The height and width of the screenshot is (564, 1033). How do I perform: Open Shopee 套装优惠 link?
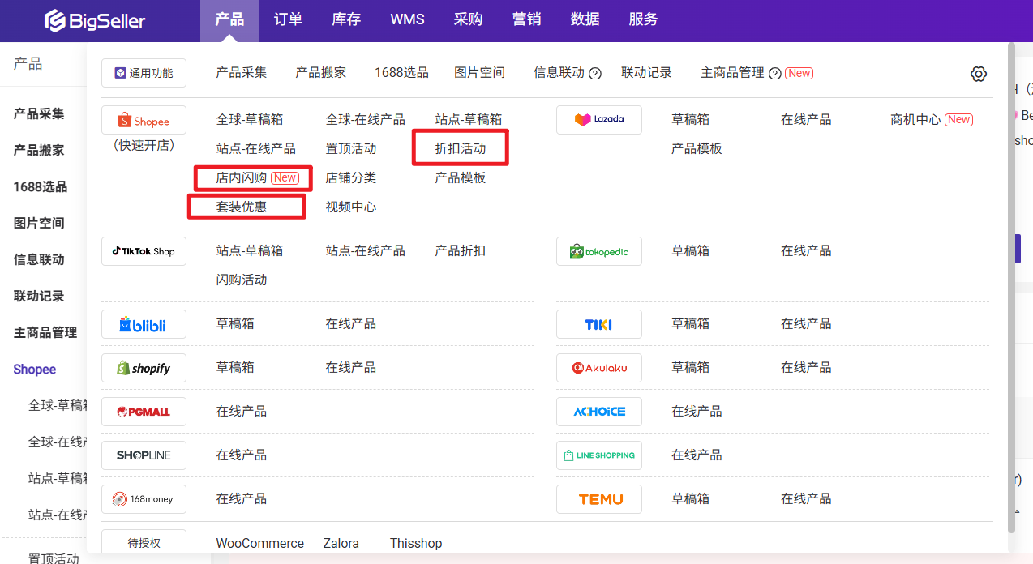point(242,207)
